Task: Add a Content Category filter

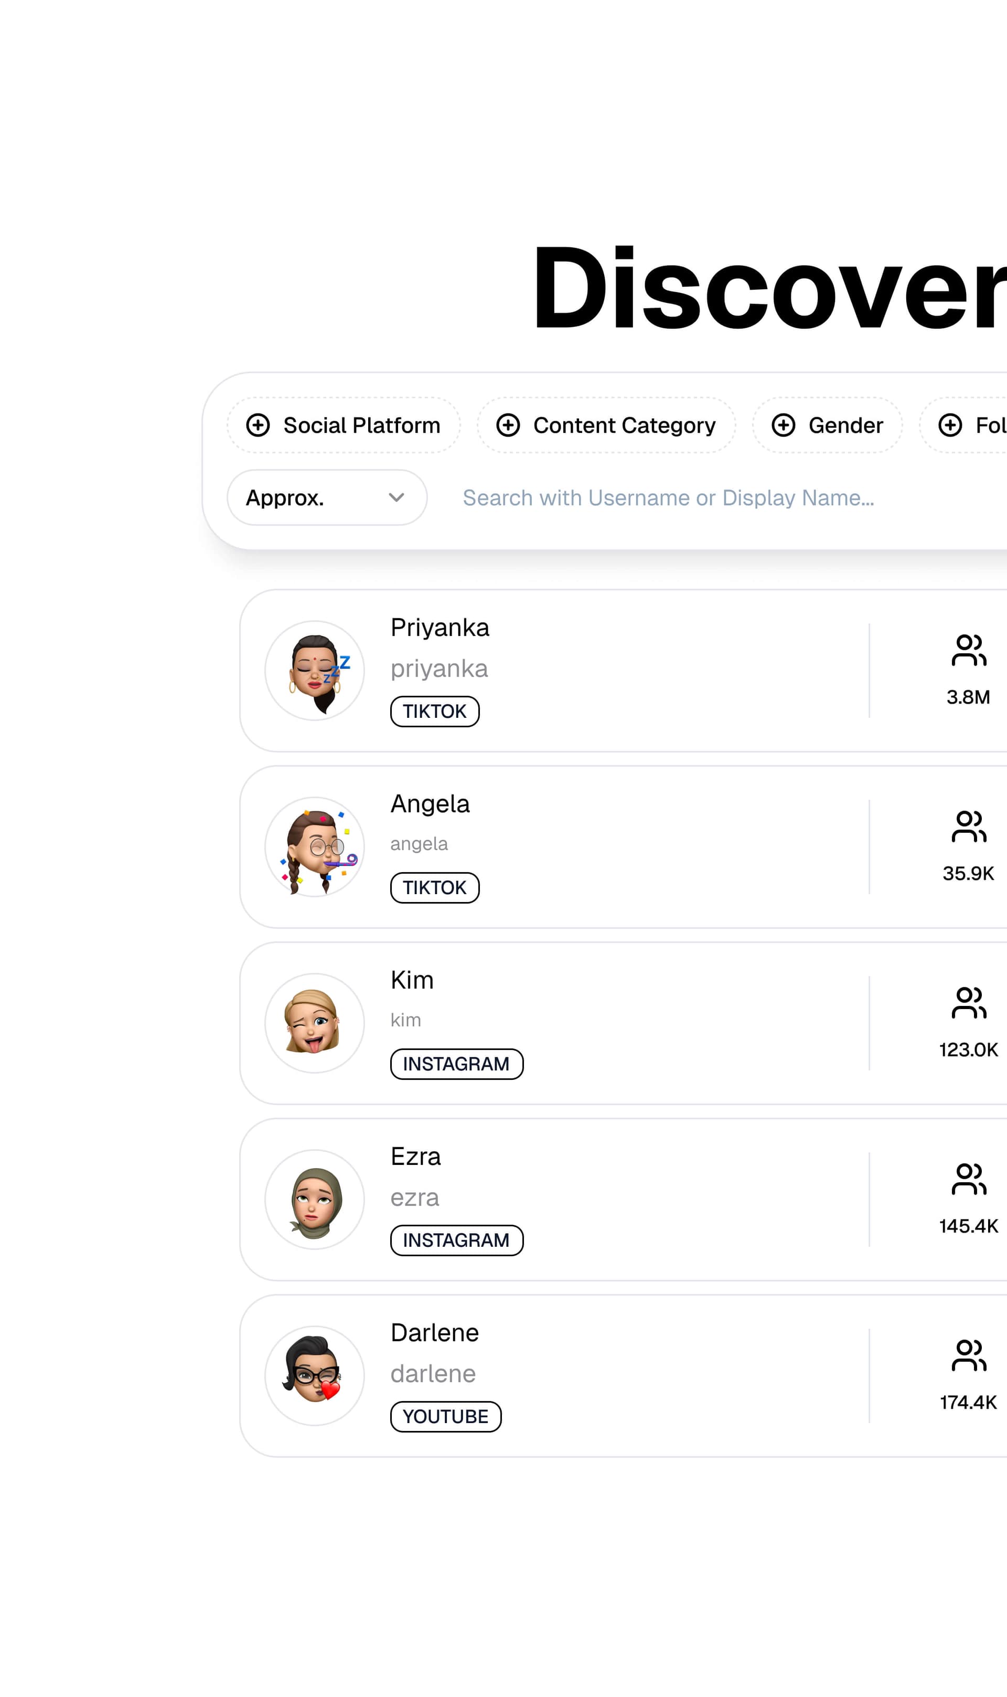Action: pyautogui.click(x=606, y=425)
